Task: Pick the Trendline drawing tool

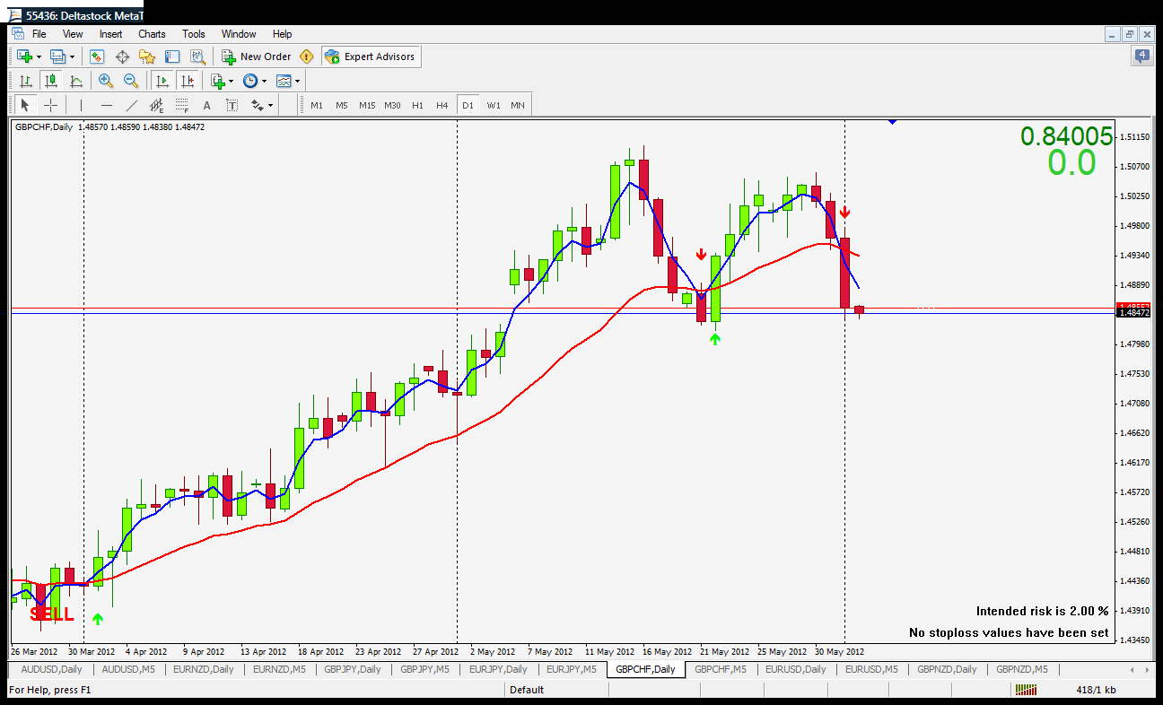Action: [131, 105]
